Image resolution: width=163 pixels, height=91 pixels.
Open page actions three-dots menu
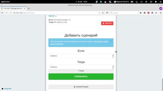pyautogui.click(x=99, y=13)
